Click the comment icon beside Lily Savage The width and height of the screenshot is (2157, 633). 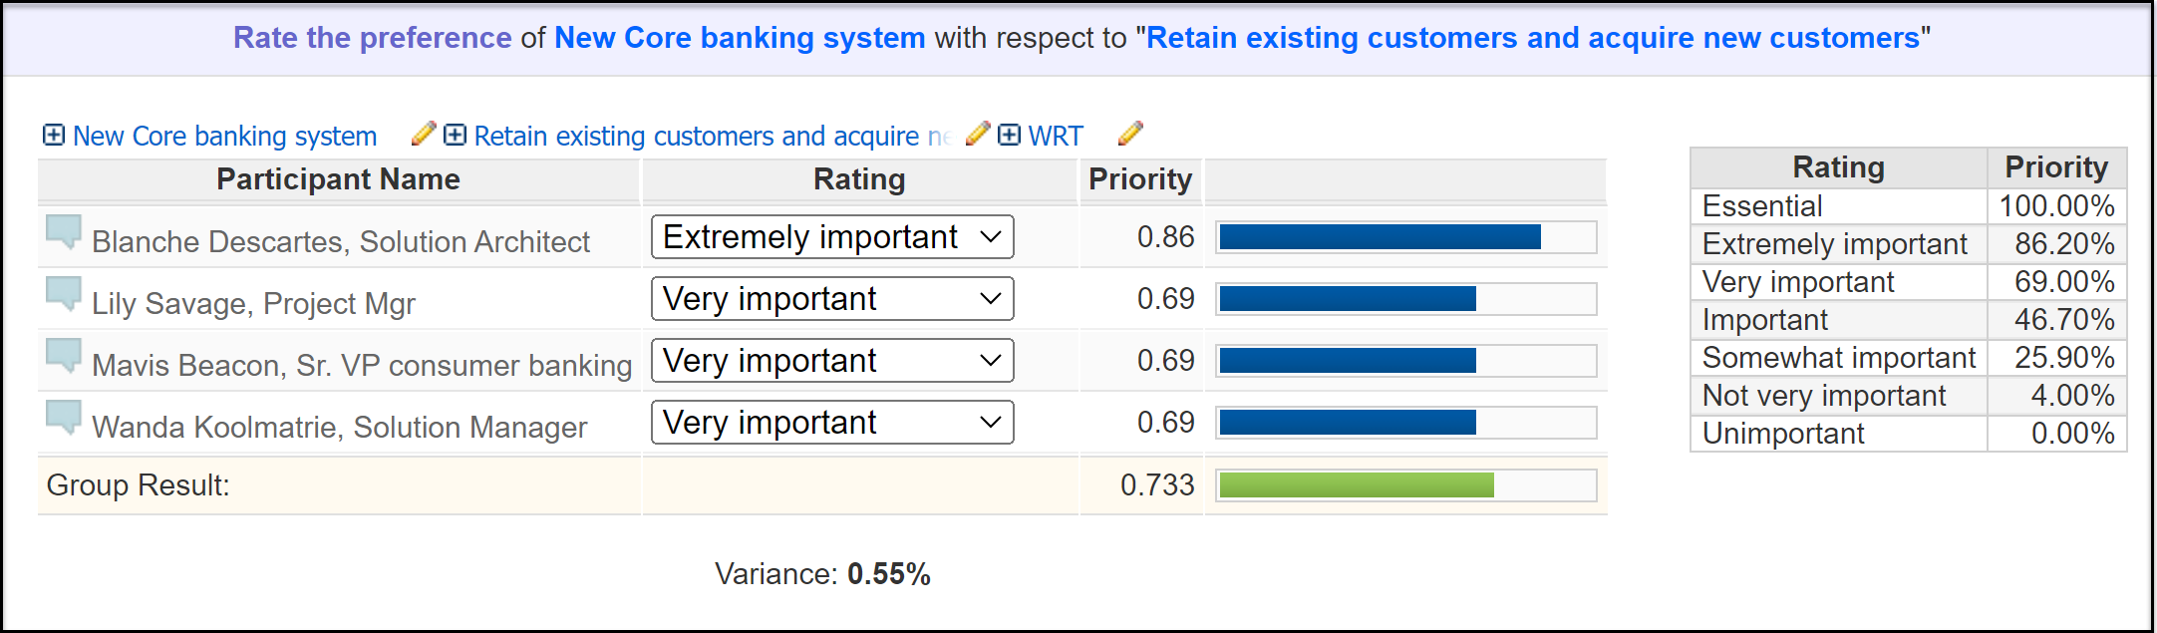click(64, 293)
